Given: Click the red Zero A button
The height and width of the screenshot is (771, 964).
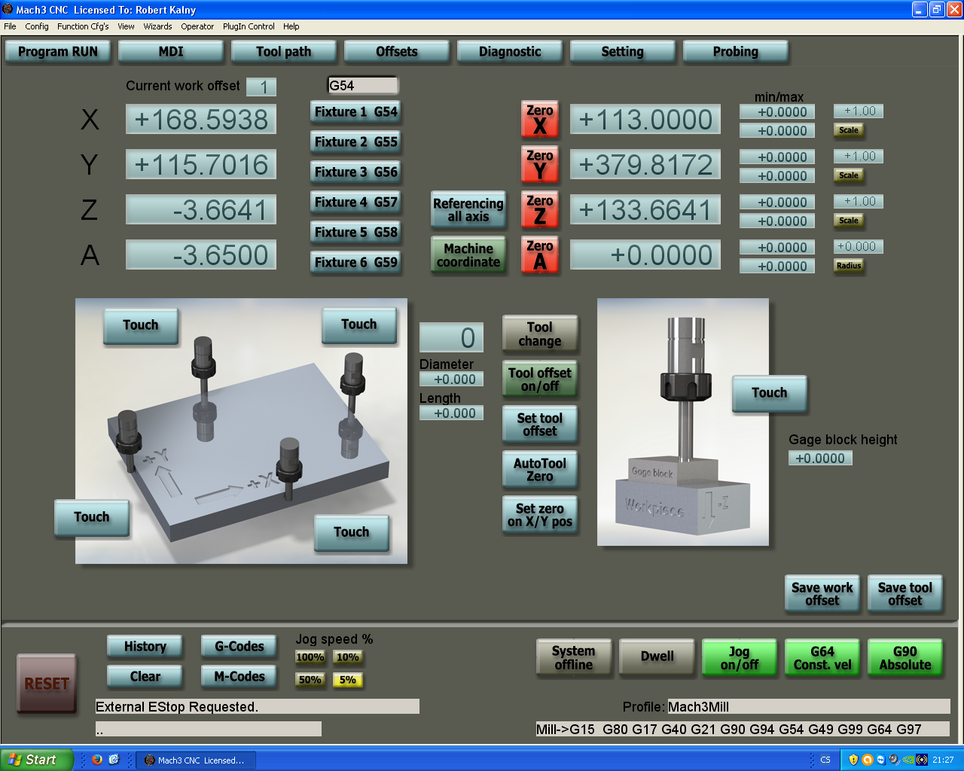Looking at the screenshot, I should [x=539, y=254].
